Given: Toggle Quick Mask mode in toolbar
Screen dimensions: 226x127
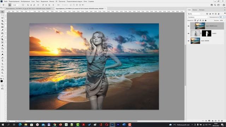Looking at the screenshot, I should (x=2, y=85).
